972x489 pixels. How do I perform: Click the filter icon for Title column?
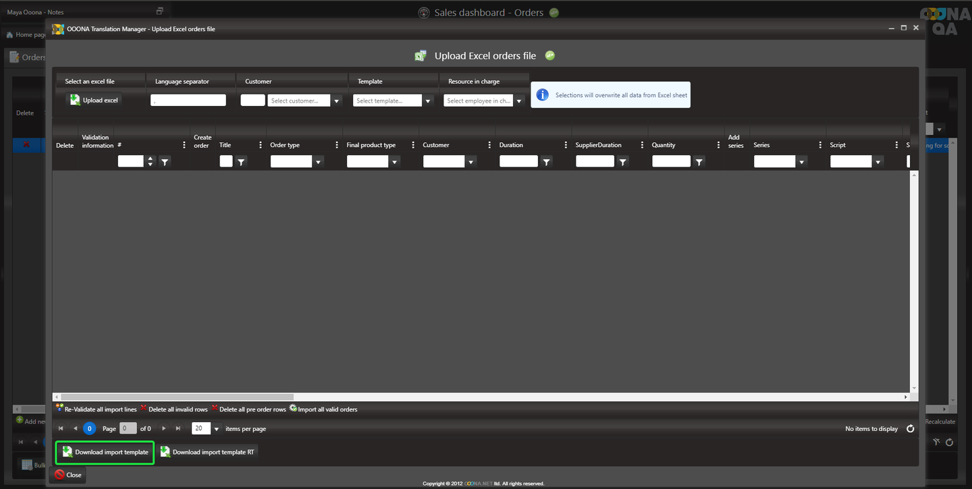tap(241, 162)
